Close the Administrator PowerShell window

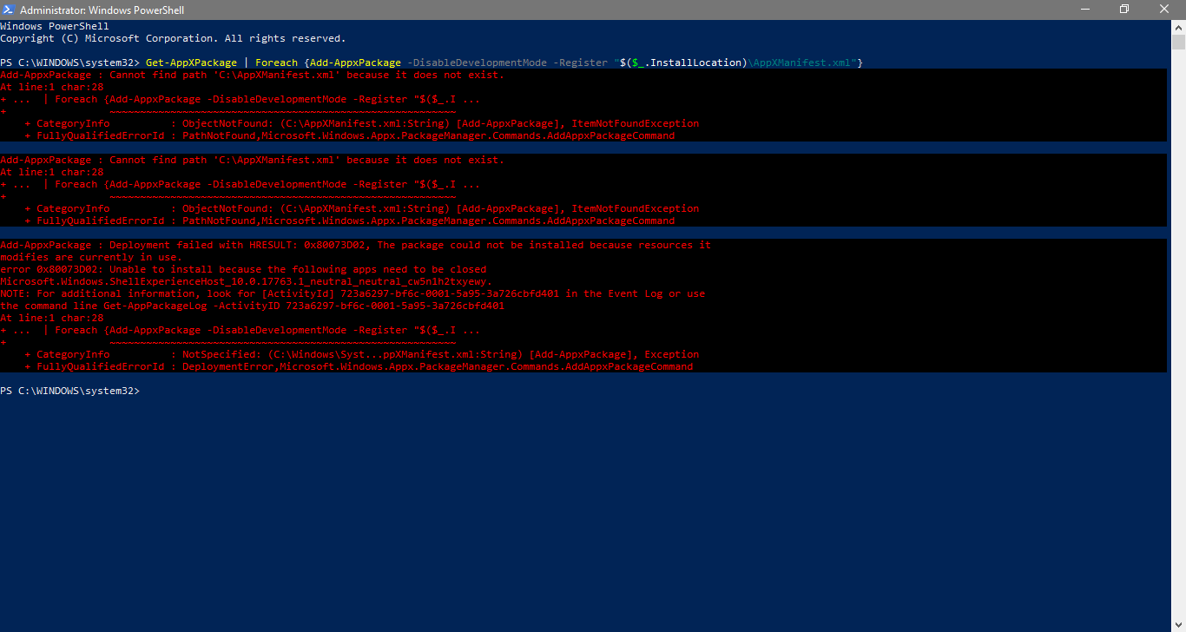point(1164,10)
